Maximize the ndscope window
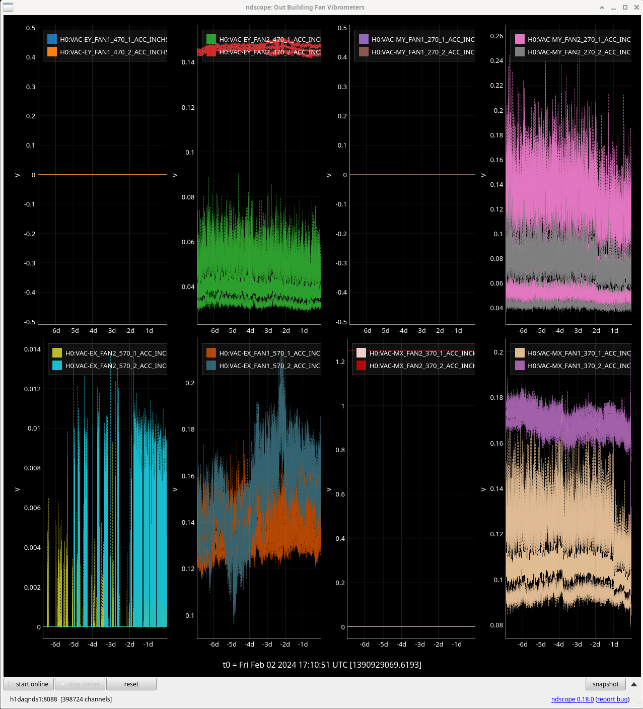Image resolution: width=643 pixels, height=709 pixels. [x=625, y=8]
